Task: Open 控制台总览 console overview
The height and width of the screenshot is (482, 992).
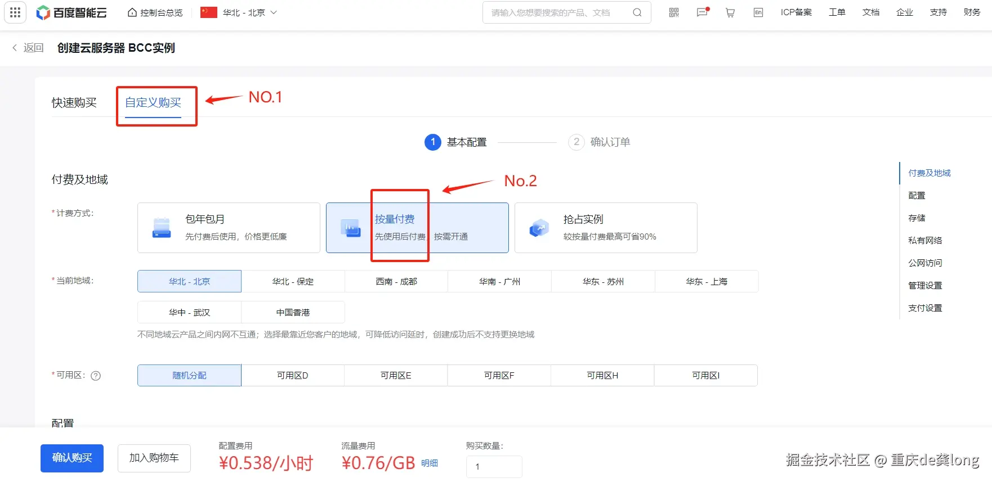Action: (155, 12)
